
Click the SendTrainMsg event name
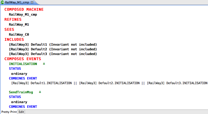pyautogui.click(x=21, y=92)
